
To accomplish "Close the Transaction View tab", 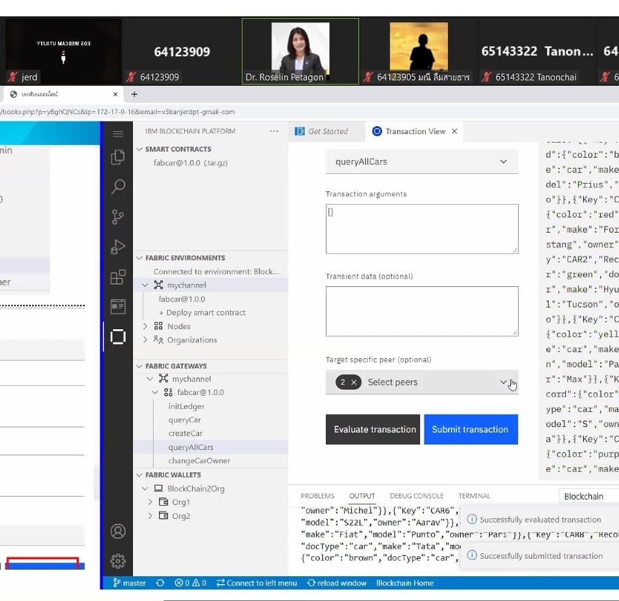I will click(455, 131).
